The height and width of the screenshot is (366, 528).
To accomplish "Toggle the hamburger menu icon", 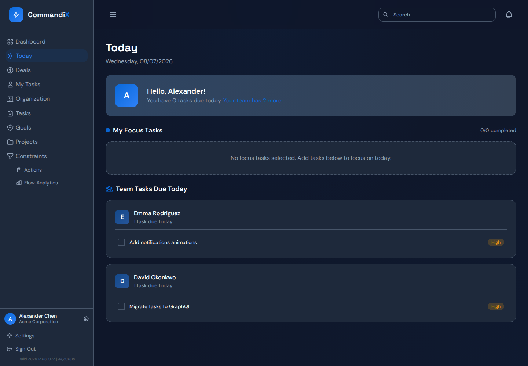I will tap(113, 15).
